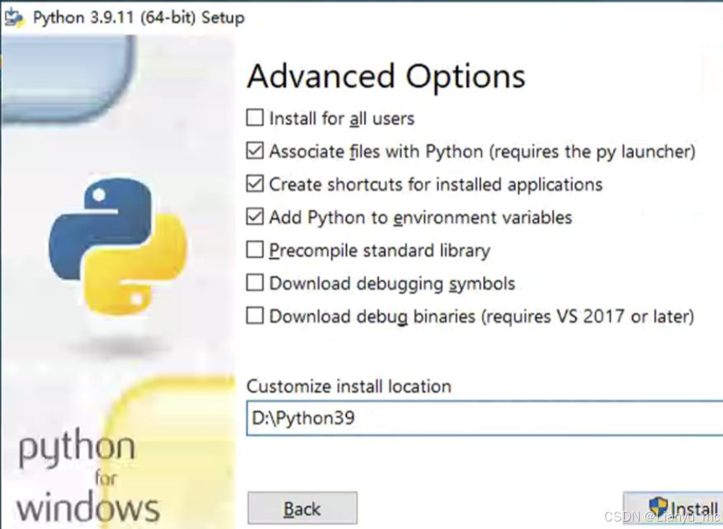
Task: Click the Install button label
Action: point(694,509)
